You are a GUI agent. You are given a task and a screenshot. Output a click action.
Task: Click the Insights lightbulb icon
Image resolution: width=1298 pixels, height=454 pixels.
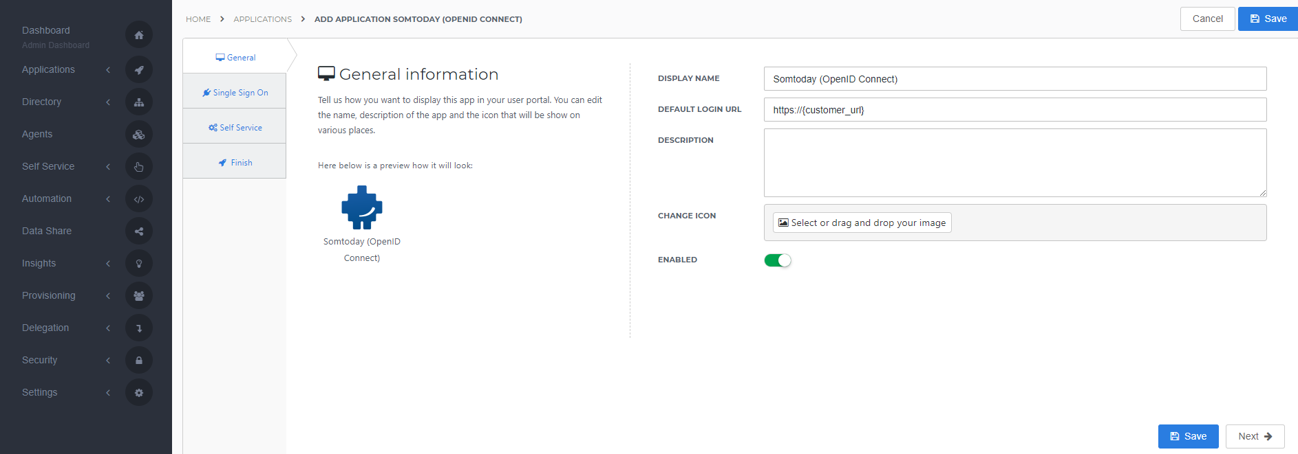[139, 263]
